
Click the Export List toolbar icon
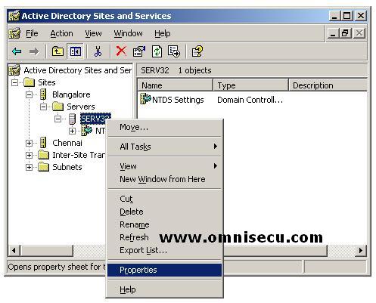point(174,51)
